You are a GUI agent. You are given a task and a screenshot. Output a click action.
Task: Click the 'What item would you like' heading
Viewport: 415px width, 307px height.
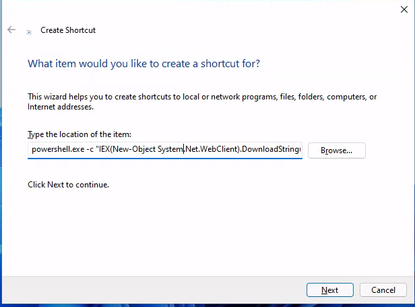[143, 64]
